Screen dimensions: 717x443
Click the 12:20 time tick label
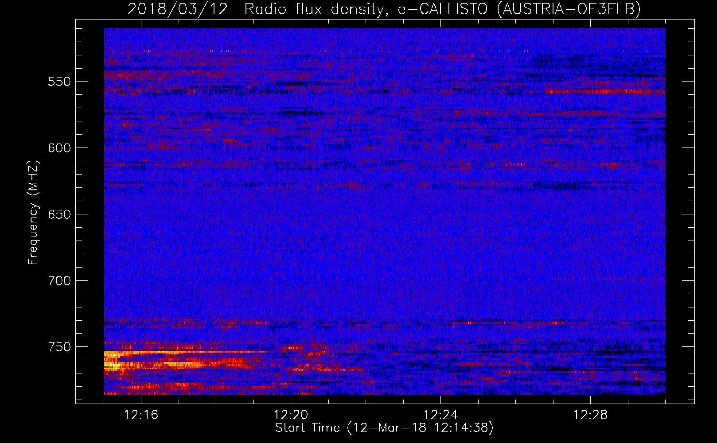tap(291, 415)
